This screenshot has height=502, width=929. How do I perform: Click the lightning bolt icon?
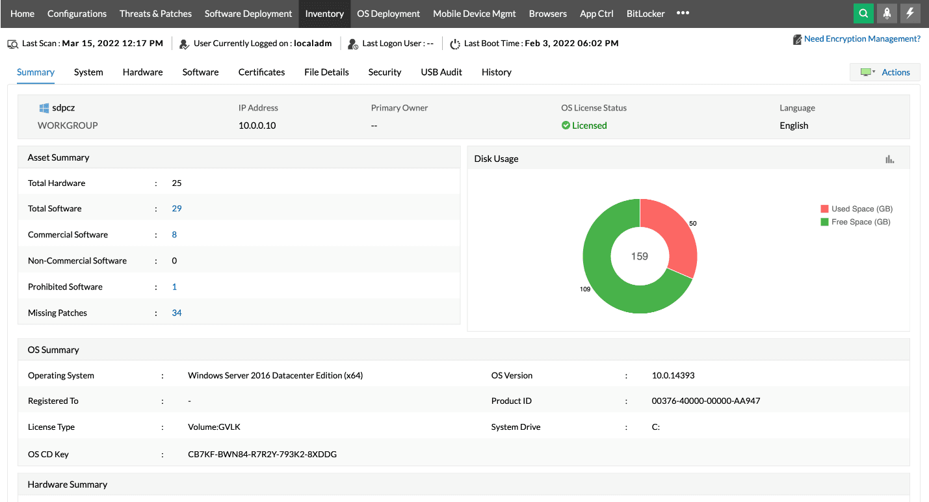910,13
